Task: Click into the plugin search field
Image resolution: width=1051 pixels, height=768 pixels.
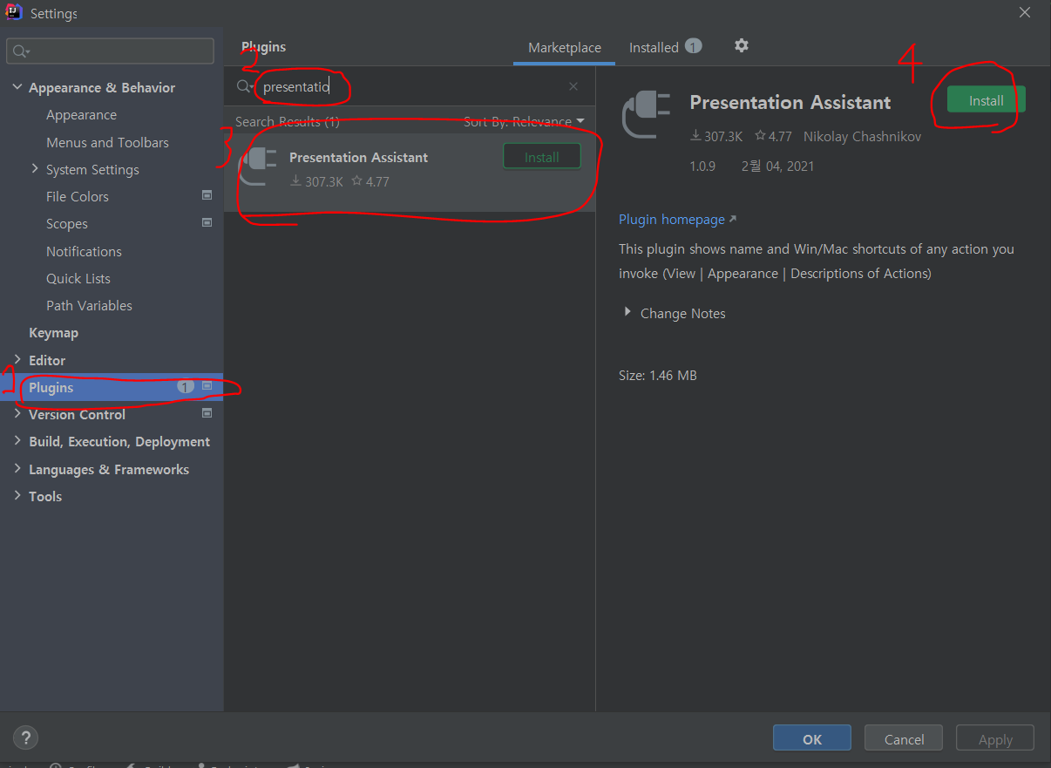Action: [x=410, y=86]
